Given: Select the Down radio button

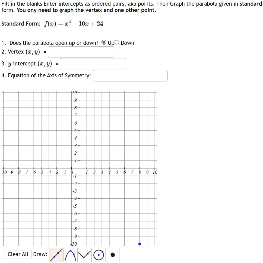Looking at the screenshot, I should click(x=117, y=42).
